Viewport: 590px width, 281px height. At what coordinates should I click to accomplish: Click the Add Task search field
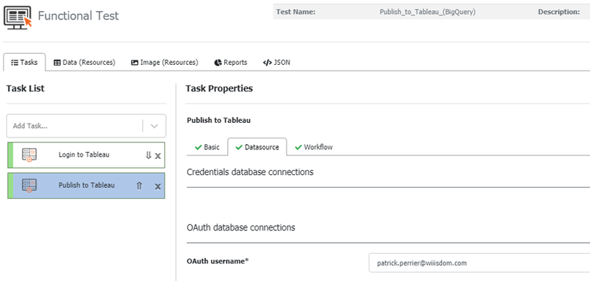coord(75,126)
